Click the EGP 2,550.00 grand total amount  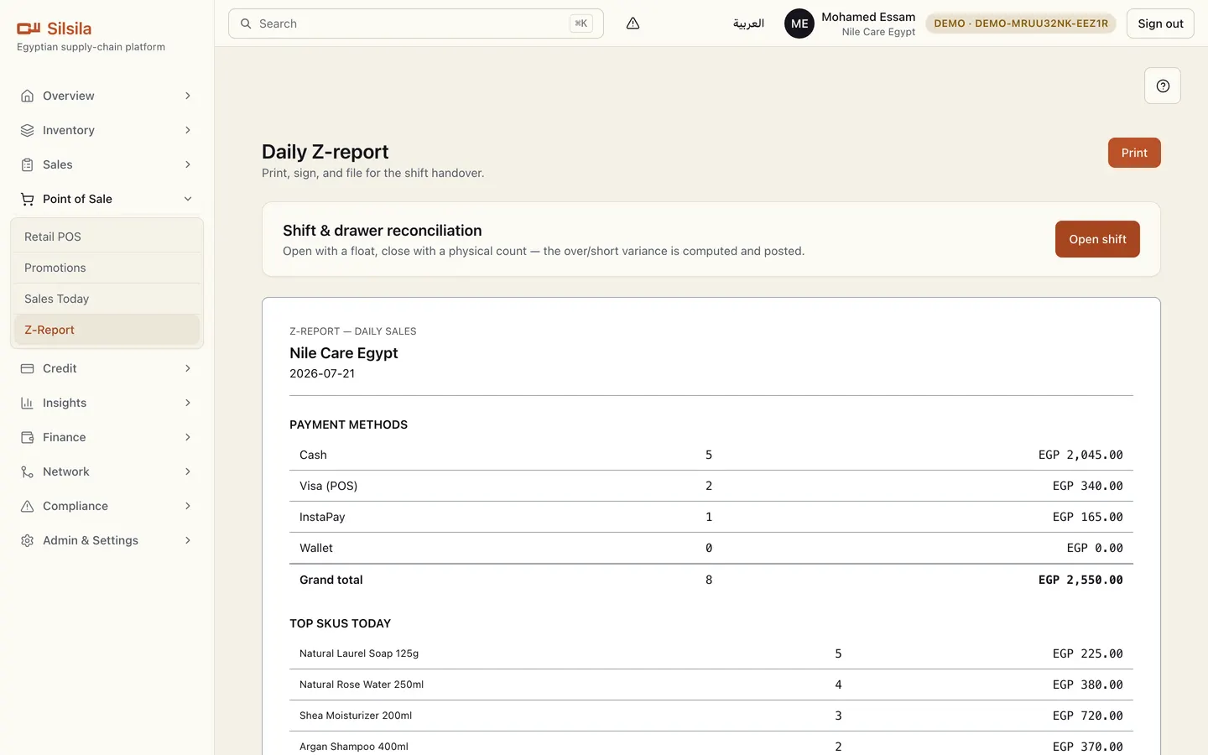(1080, 580)
